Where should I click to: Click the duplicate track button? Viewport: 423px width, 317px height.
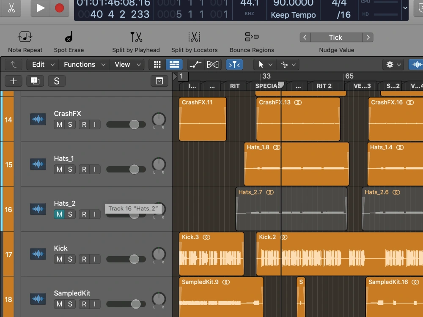[35, 81]
